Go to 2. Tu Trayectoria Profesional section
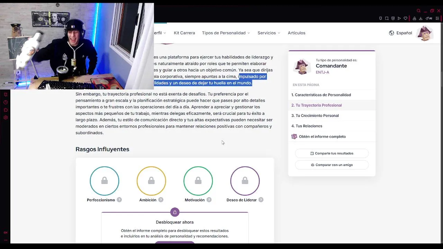This screenshot has height=249, width=443. coord(332,105)
